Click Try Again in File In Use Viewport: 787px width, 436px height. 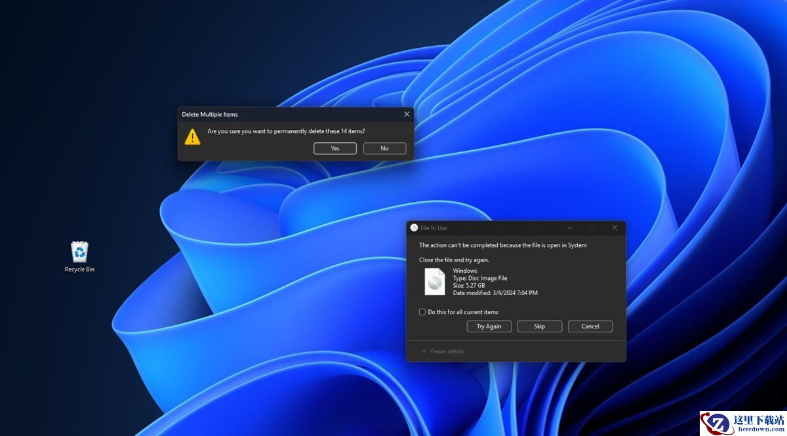489,327
